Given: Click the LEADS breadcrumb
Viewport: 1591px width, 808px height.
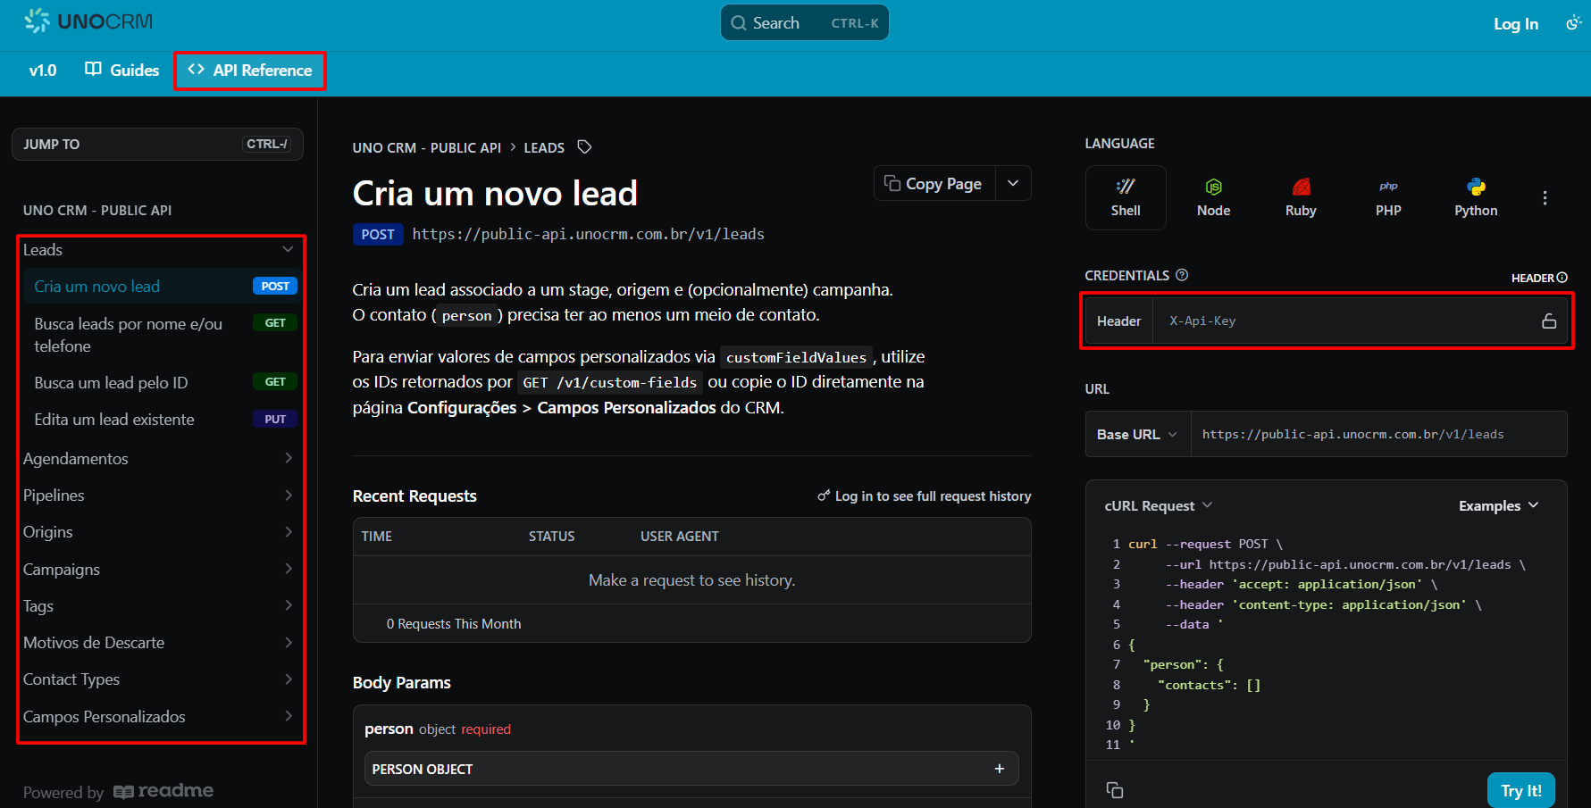Looking at the screenshot, I should pyautogui.click(x=544, y=148).
